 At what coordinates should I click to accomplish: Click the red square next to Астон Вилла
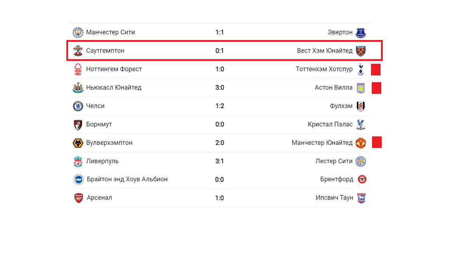tap(376, 88)
